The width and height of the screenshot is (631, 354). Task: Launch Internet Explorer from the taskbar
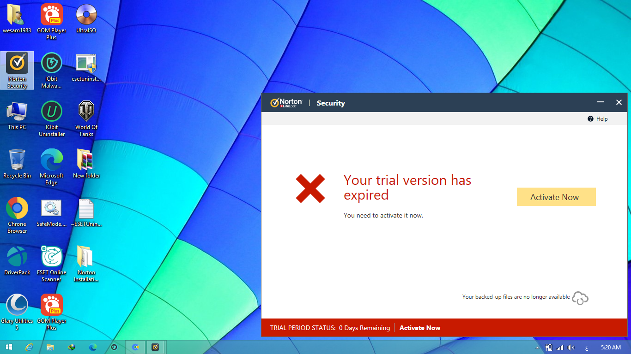29,347
